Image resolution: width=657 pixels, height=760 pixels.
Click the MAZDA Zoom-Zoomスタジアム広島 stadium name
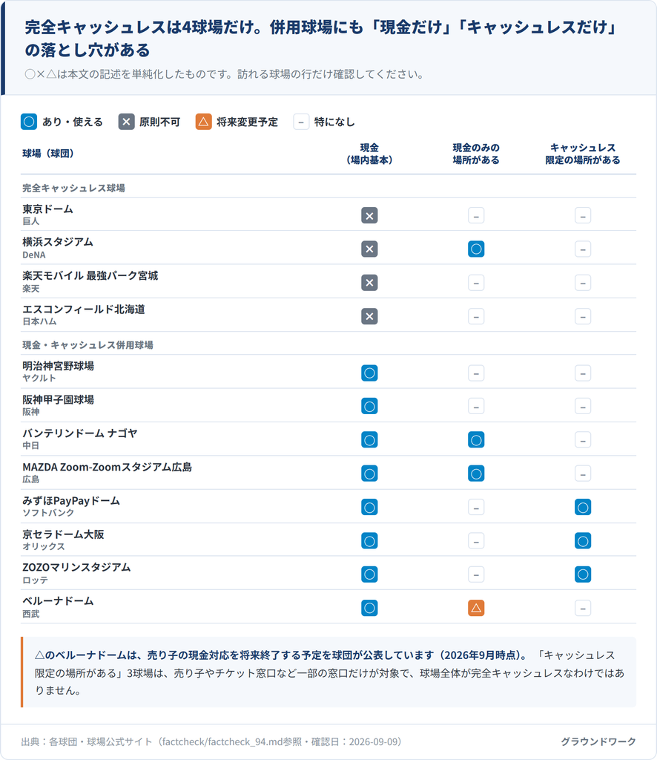107,468
